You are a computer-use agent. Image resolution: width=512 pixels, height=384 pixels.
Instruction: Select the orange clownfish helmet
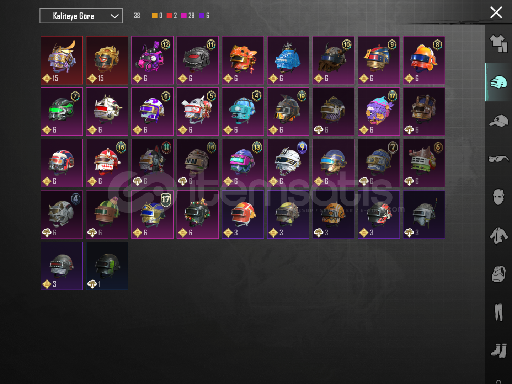click(424, 60)
